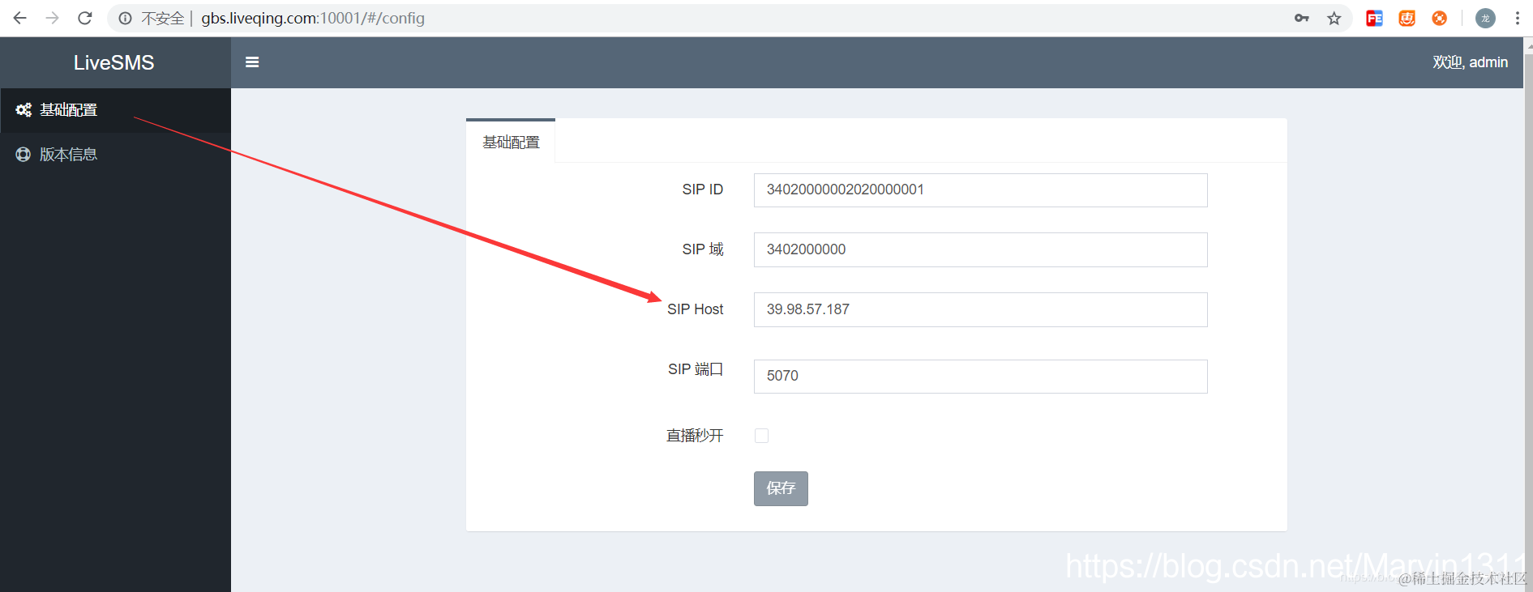Image resolution: width=1533 pixels, height=592 pixels.
Task: Click the SIP 端口 input field
Action: pos(980,376)
